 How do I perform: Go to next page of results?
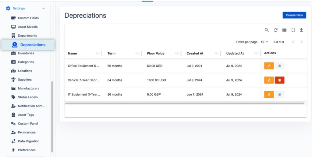click(x=302, y=42)
